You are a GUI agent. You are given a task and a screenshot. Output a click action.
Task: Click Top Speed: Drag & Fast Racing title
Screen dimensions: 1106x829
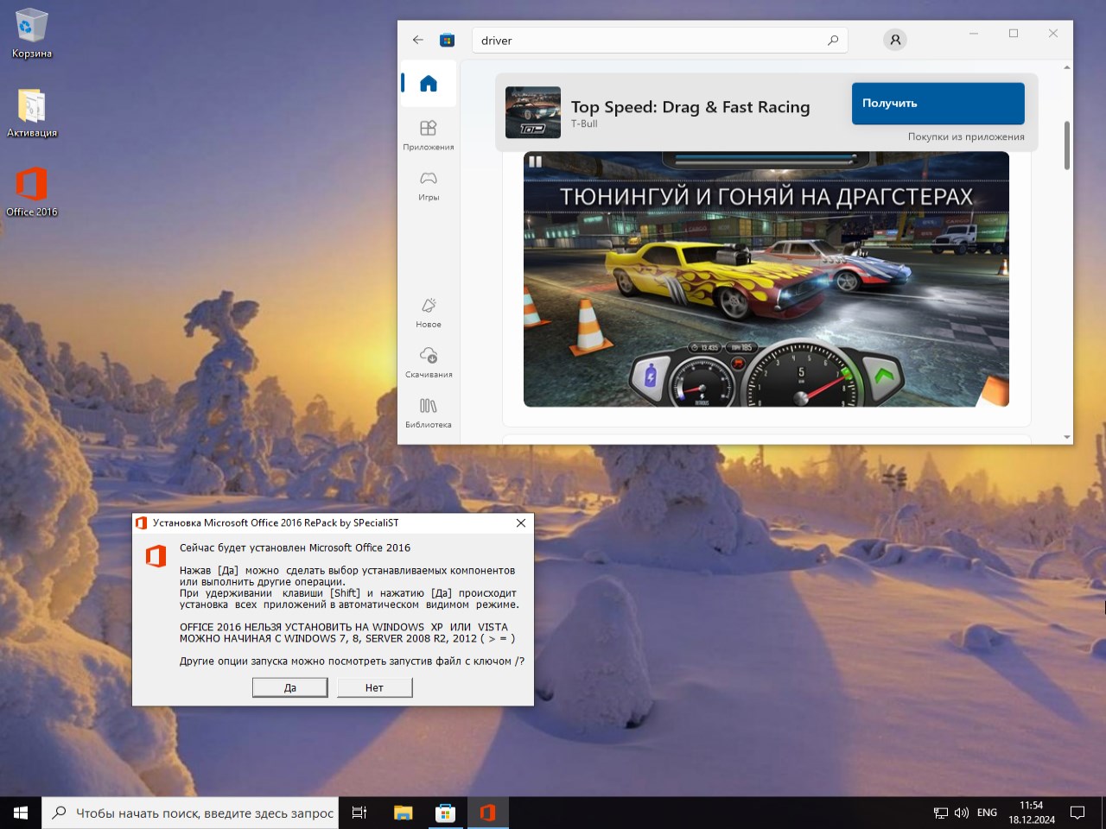click(x=690, y=107)
